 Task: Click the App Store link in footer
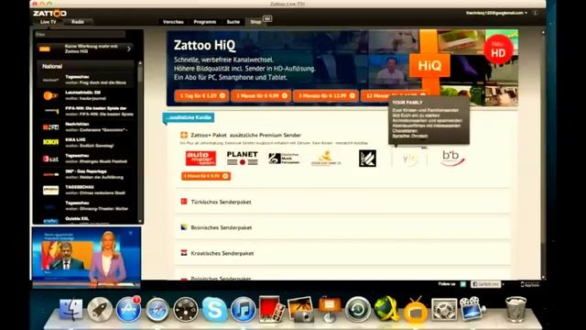coord(530,285)
